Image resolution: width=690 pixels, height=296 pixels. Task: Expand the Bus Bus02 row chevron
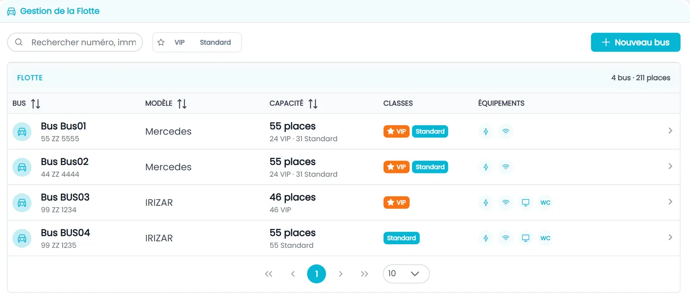[x=670, y=166]
